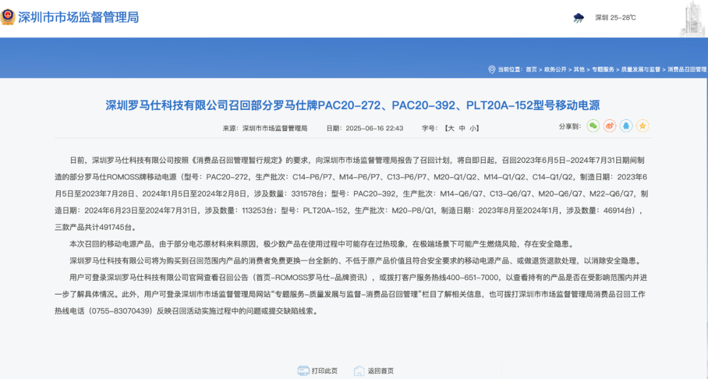Click the text 型号：PLT20A-152 in the paragraph

[314, 211]
